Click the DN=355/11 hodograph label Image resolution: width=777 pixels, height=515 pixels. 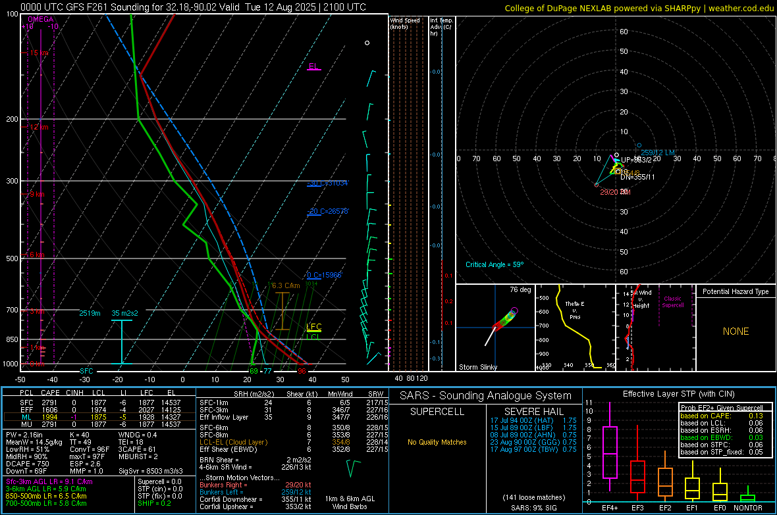[x=638, y=177]
